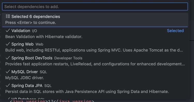Click the 'Validation' dependency name

[21, 31]
